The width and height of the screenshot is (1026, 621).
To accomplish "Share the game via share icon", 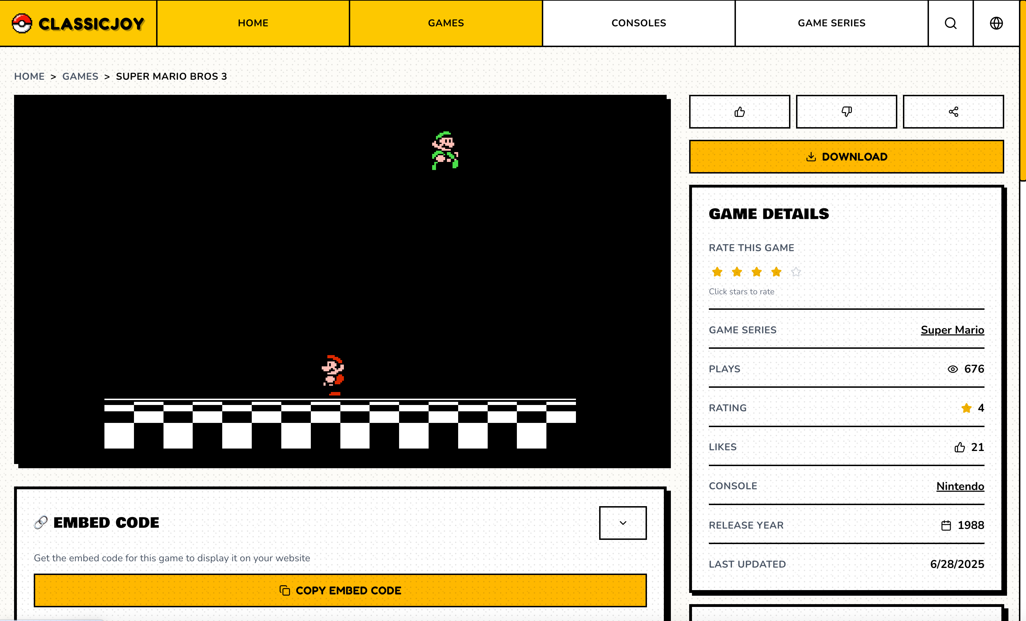I will 953,111.
